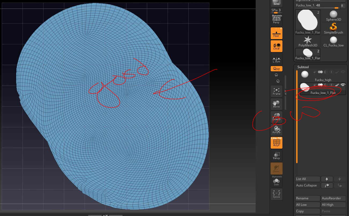Click the Move canvas icon
This screenshot has height=216, width=349.
[x=276, y=104]
